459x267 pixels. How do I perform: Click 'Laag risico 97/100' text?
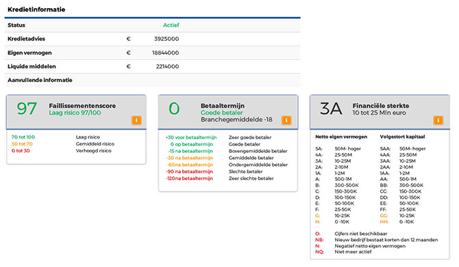75,113
